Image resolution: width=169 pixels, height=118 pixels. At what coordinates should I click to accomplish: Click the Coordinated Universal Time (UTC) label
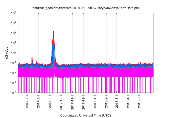[x=86, y=116]
